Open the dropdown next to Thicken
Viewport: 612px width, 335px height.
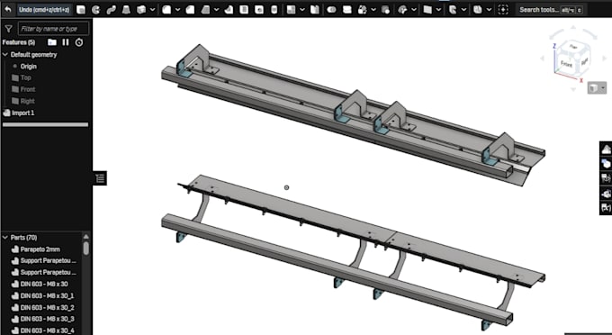[152, 10]
